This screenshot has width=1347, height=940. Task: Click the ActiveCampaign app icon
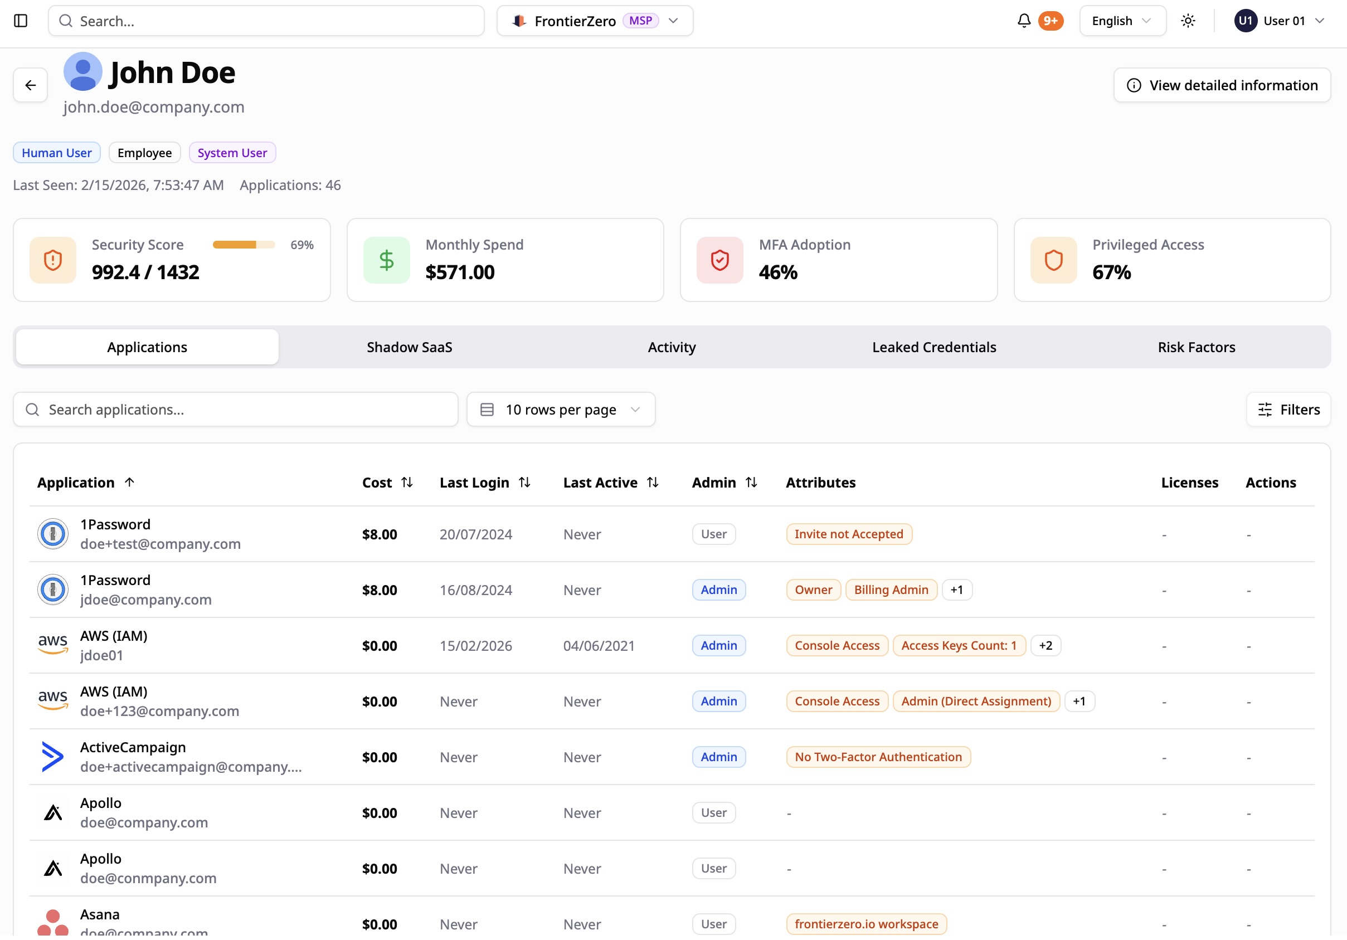(x=53, y=757)
